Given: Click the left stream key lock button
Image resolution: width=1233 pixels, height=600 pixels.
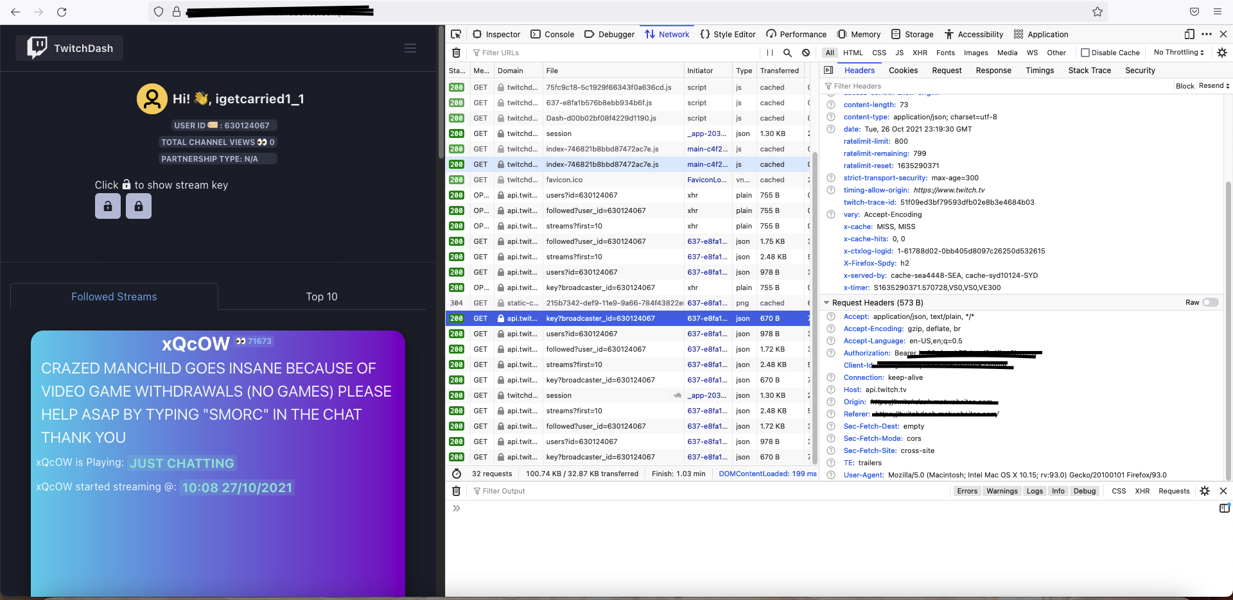Looking at the screenshot, I should (x=108, y=206).
